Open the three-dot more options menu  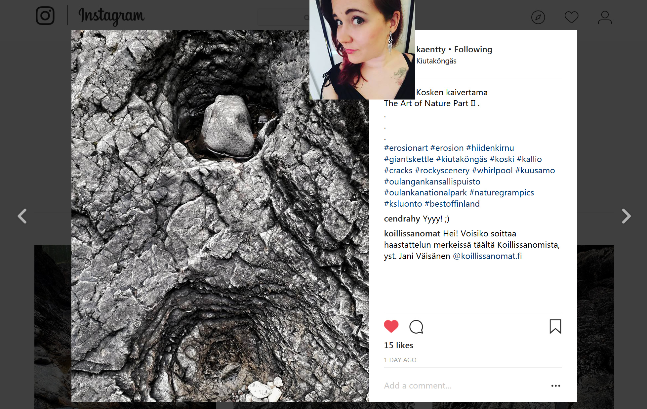(556, 386)
